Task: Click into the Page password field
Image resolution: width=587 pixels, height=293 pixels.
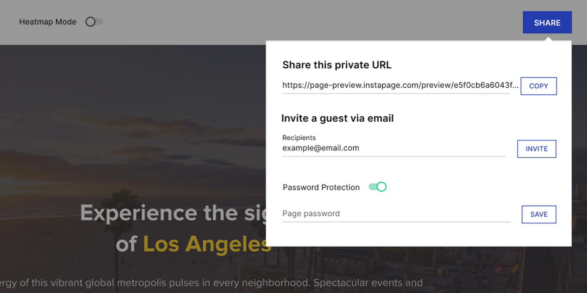Action: coord(396,214)
